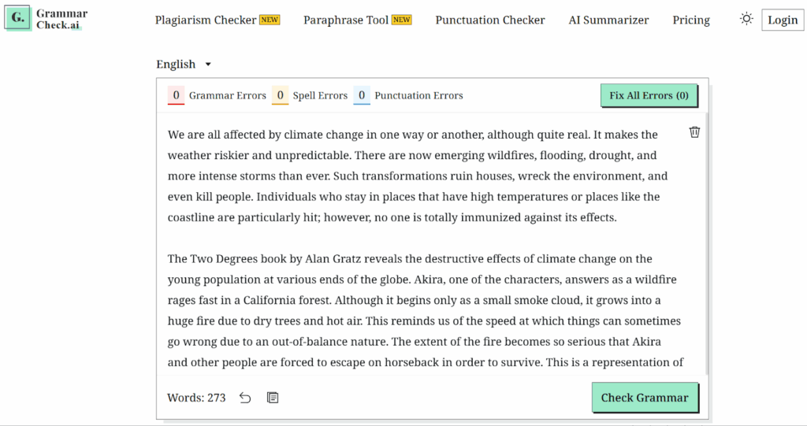Open the English language dropdown

tap(184, 65)
